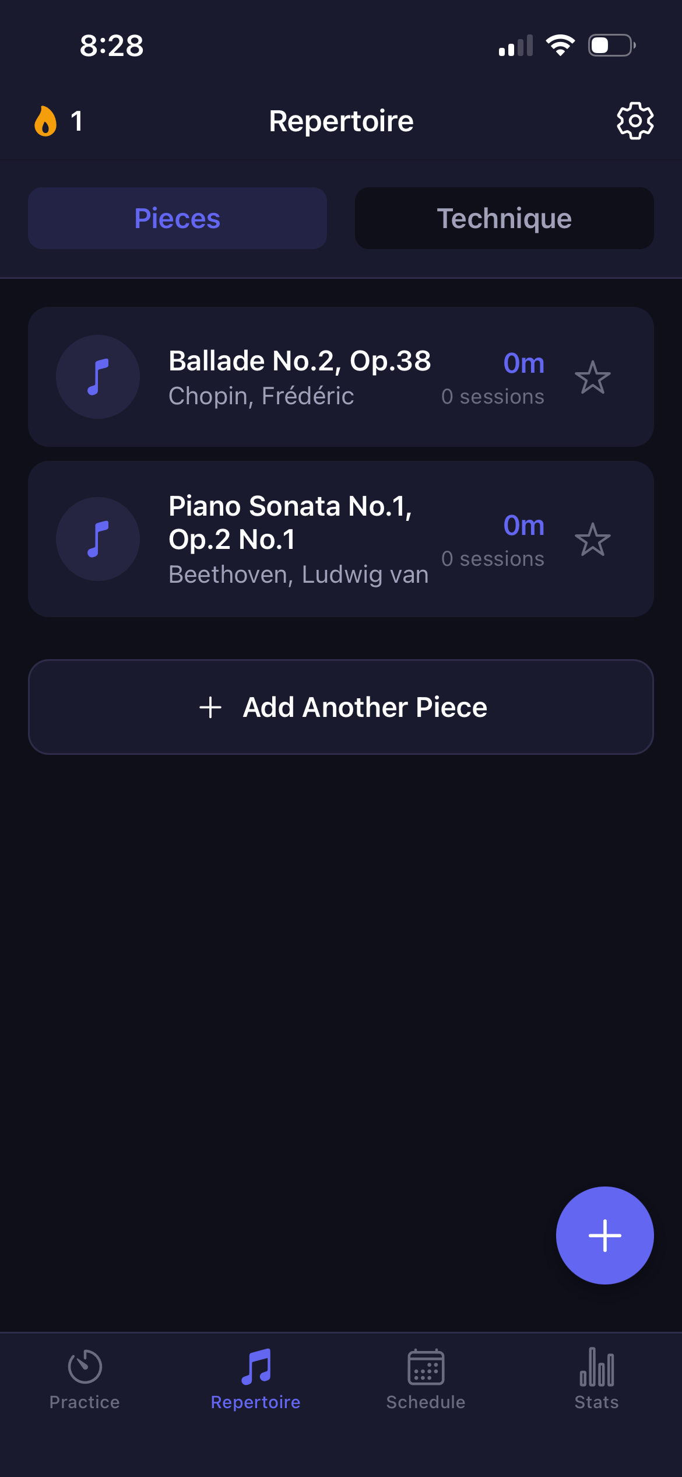
Task: Tap the orange streak flame icon
Action: pos(45,121)
